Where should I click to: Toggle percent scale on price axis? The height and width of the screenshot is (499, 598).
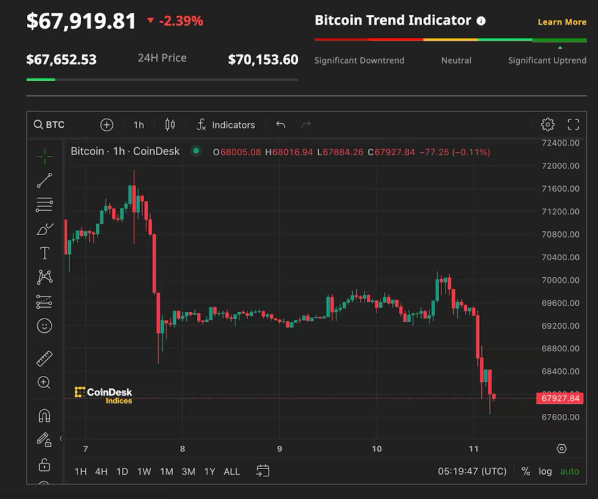click(526, 472)
